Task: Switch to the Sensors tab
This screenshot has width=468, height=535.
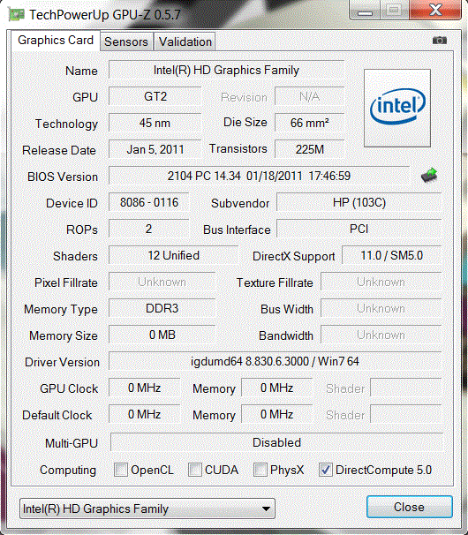Action: coord(126,41)
